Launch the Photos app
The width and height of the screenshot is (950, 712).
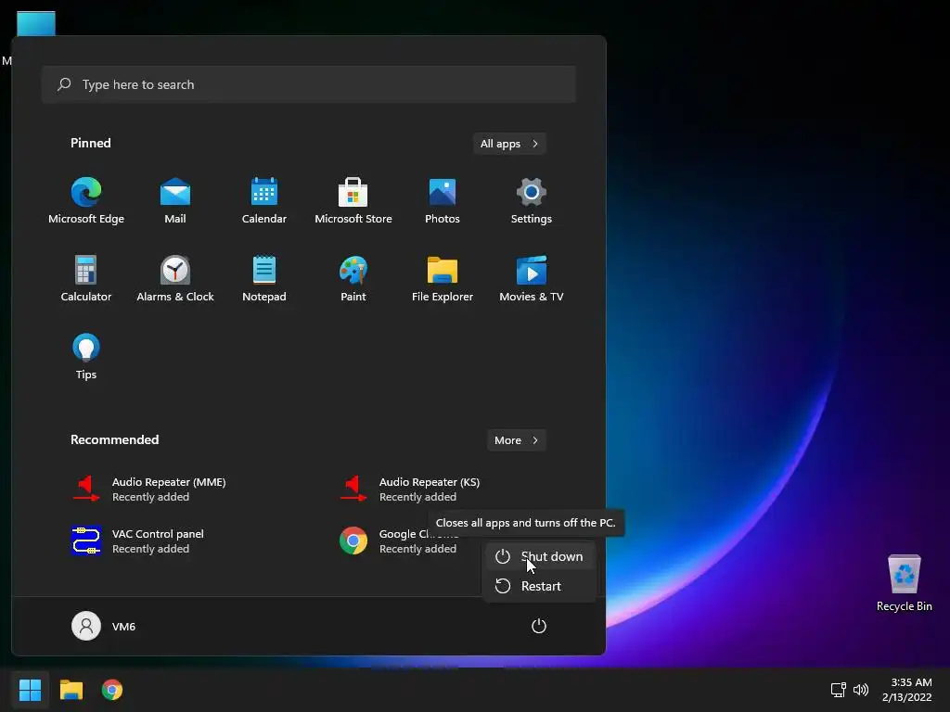443,201
